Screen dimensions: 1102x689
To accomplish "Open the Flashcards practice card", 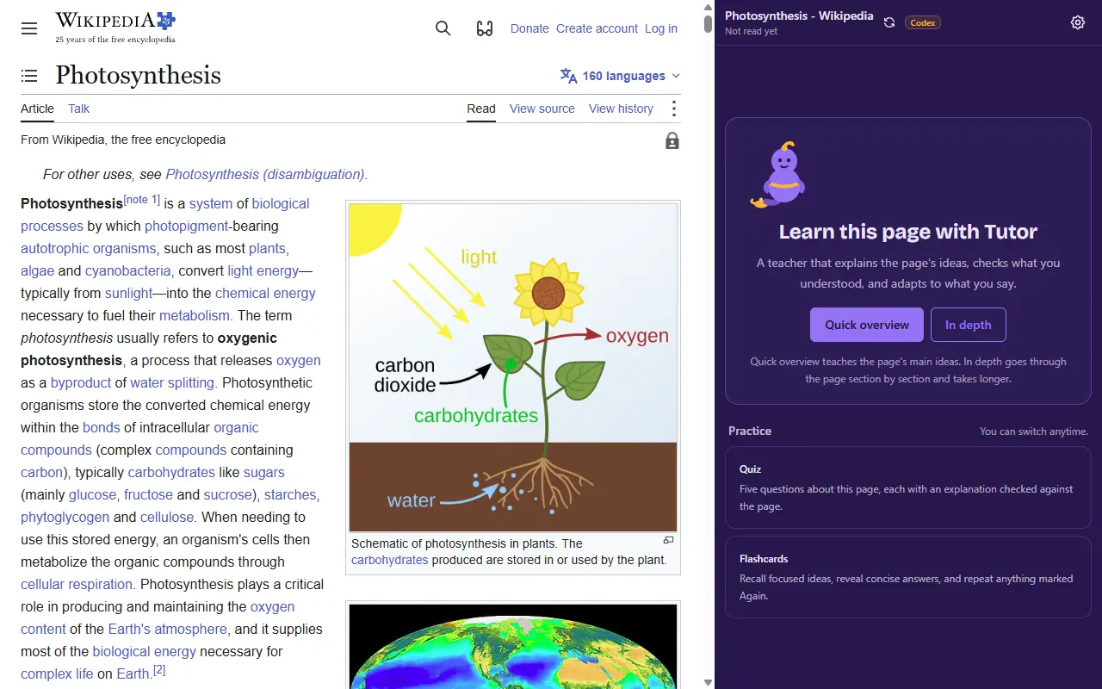I will (908, 577).
